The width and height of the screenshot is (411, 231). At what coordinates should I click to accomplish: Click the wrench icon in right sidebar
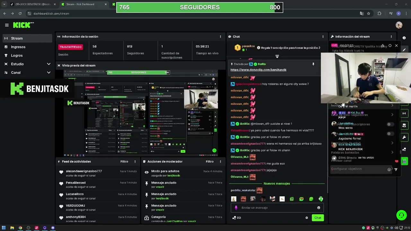(x=404, y=137)
